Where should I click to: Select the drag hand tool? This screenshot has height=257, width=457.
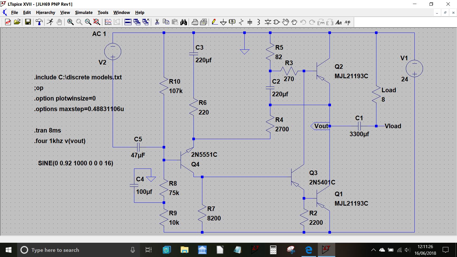tap(294, 22)
